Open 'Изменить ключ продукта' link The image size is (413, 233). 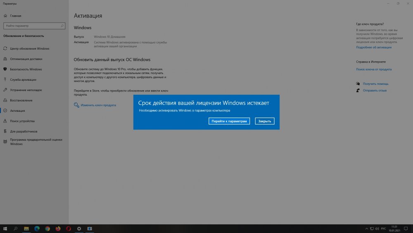(x=98, y=105)
